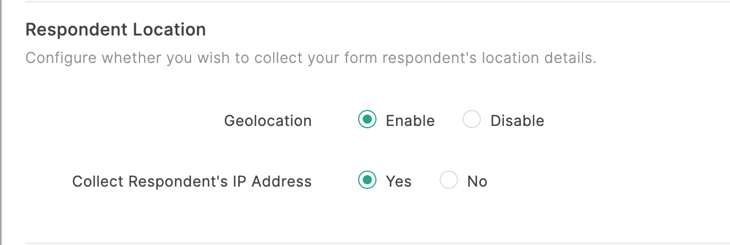This screenshot has width=730, height=245.
Task: Click the location details description text
Action: (x=310, y=58)
